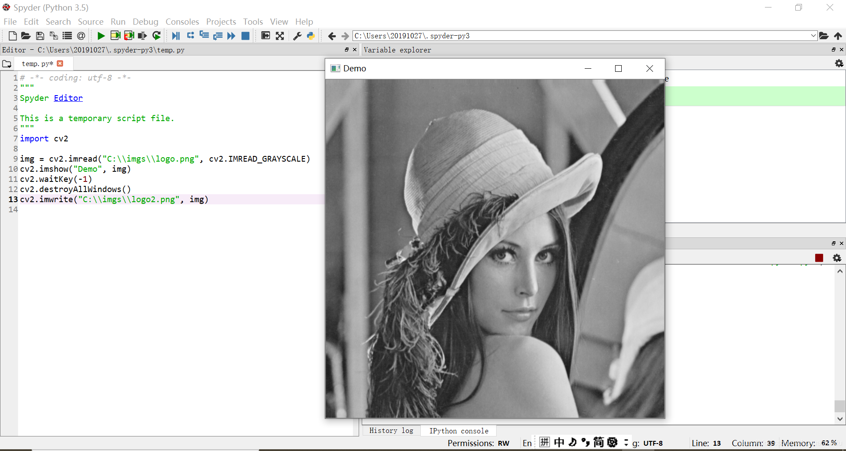The image size is (846, 451).
Task: Close the console pane
Action: click(842, 244)
